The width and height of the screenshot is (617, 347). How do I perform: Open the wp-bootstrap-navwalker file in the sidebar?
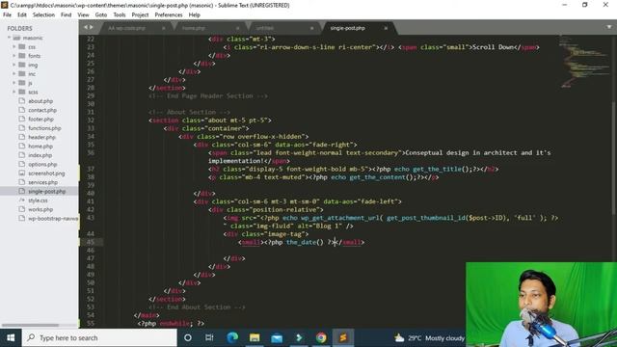pyautogui.click(x=53, y=219)
